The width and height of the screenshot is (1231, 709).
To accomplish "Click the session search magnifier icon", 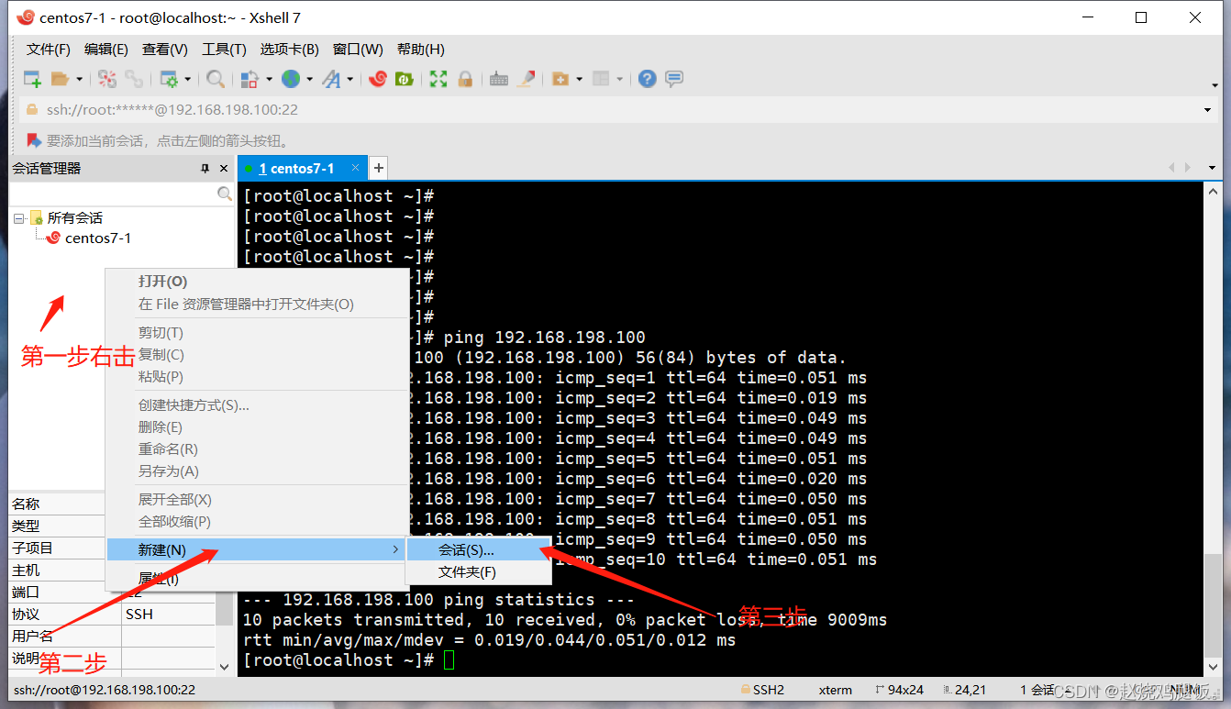I will point(225,194).
